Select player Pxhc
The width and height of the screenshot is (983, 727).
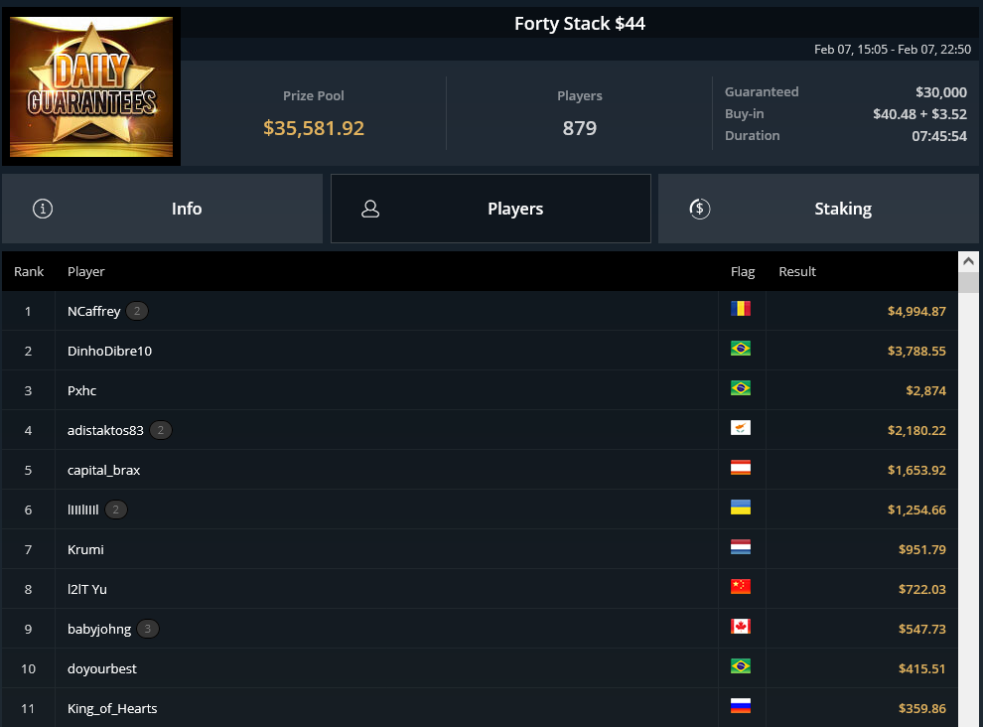pos(82,390)
